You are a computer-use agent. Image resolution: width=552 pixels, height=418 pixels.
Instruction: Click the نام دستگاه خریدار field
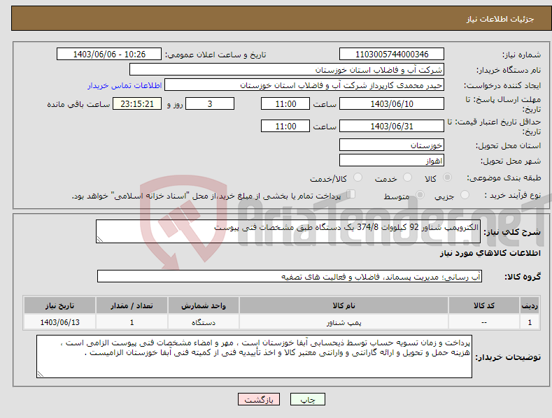coord(287,69)
